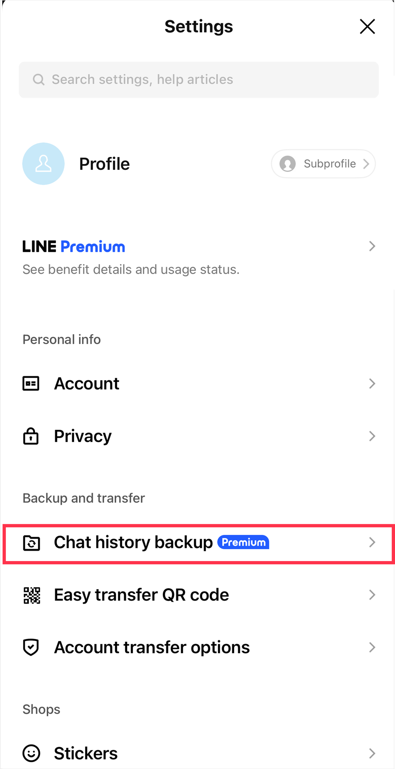Click the search magnifier icon
395x769 pixels.
[x=38, y=80]
